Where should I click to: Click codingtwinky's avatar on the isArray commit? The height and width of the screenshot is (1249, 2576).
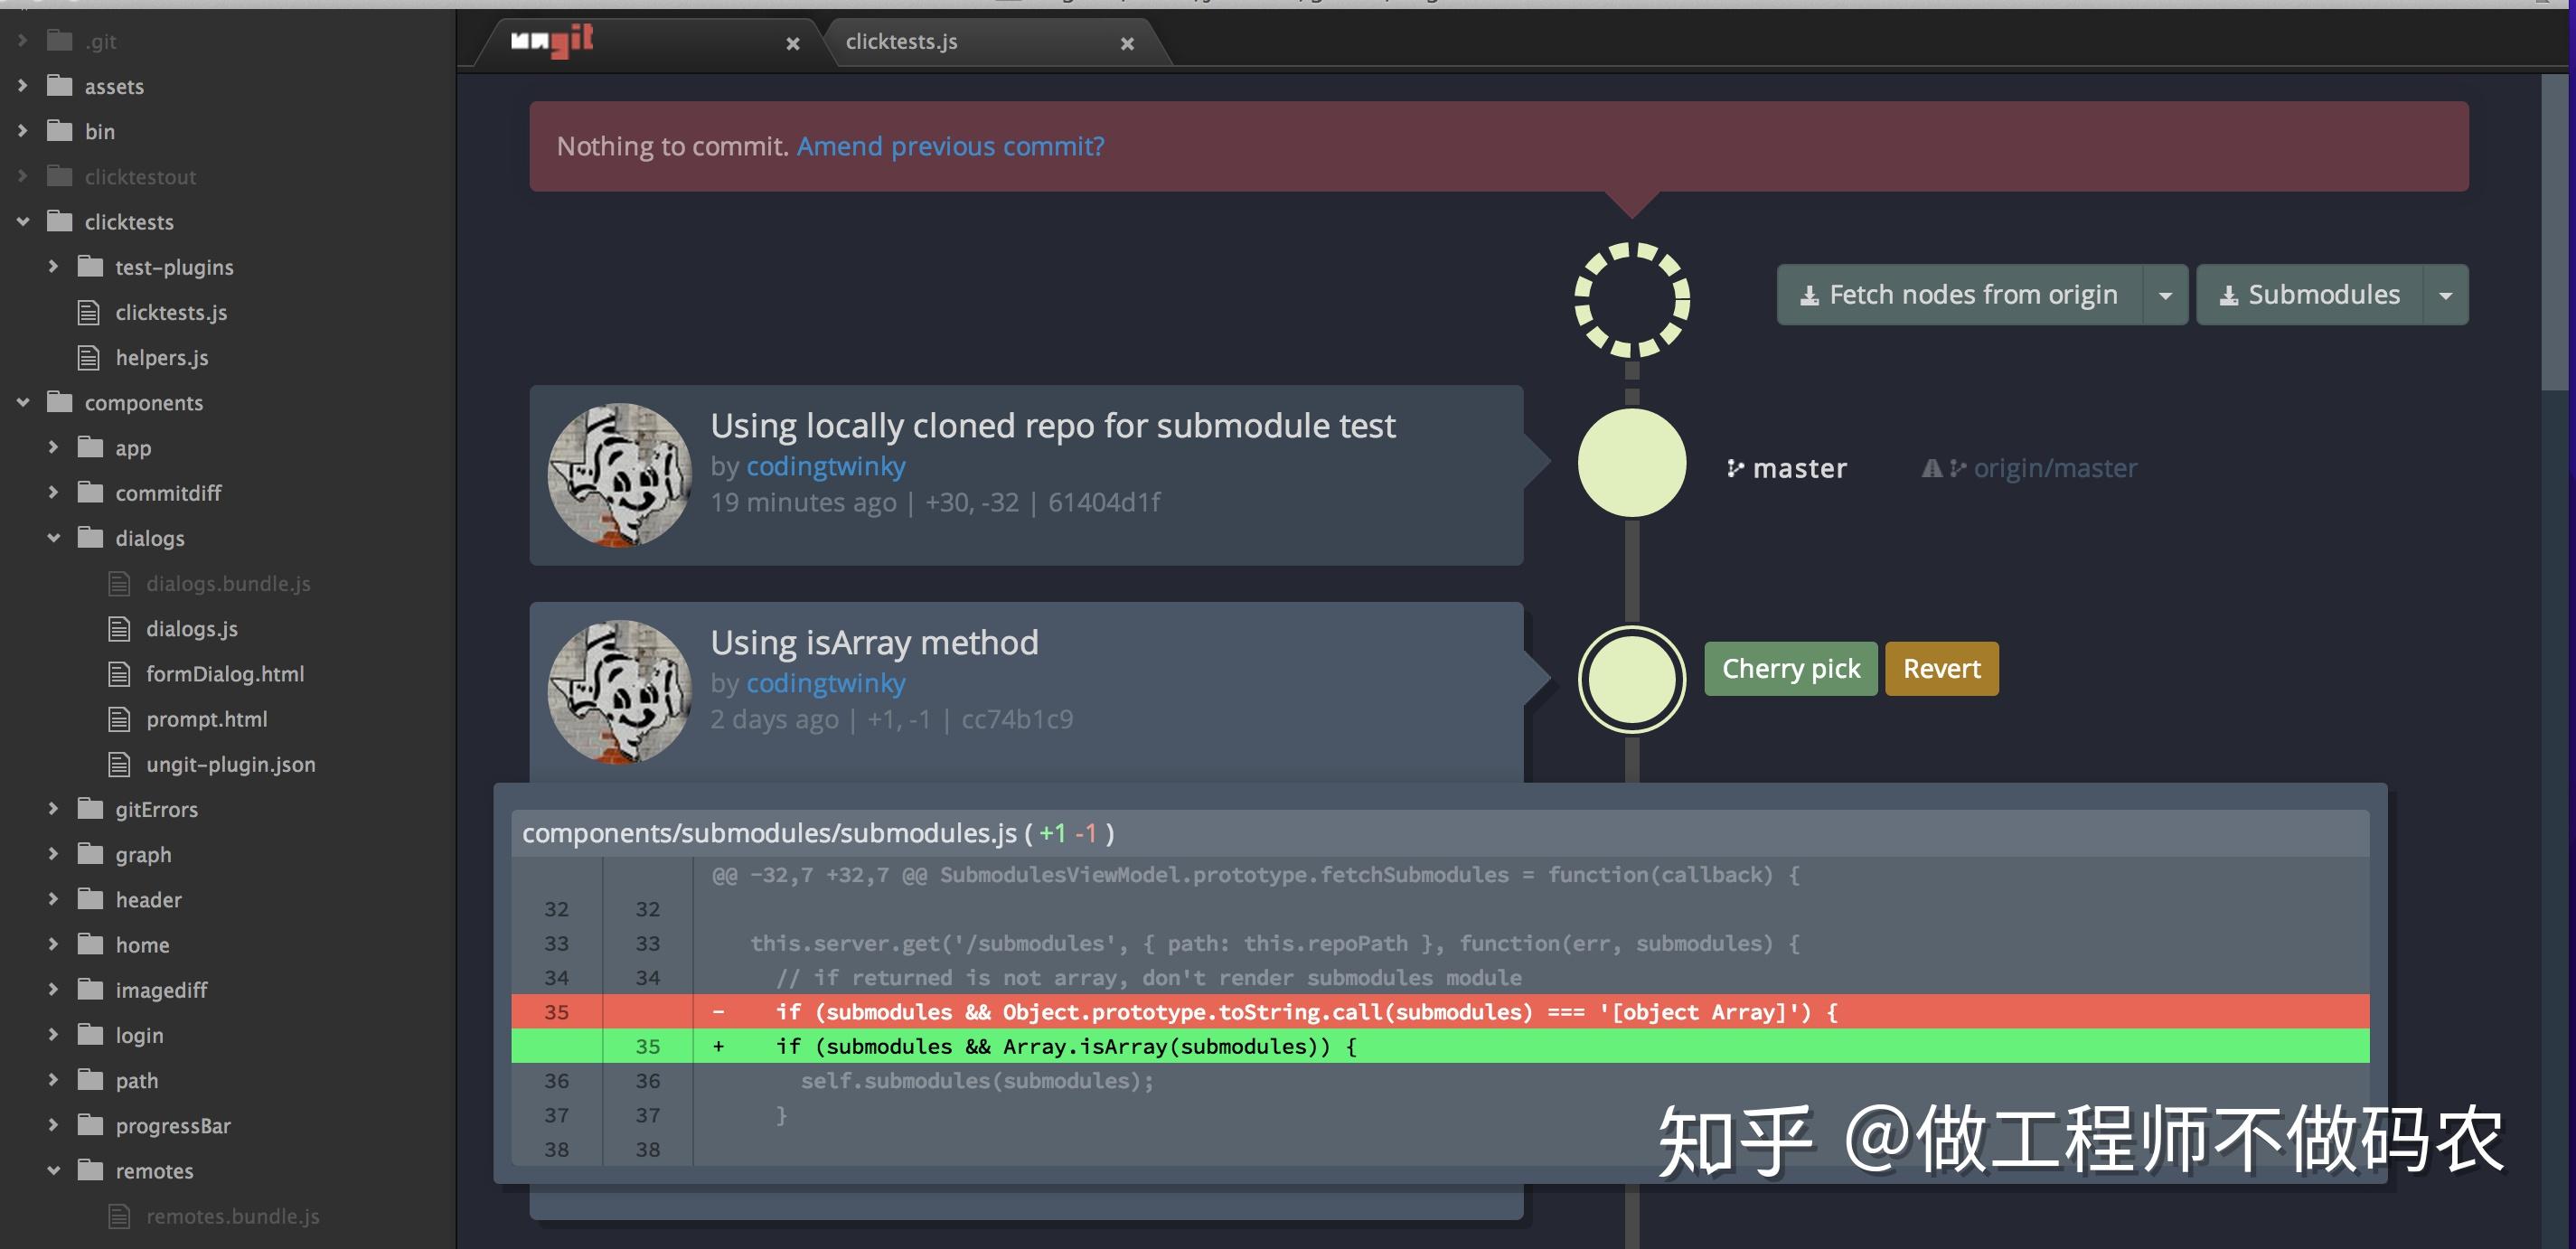coord(618,692)
